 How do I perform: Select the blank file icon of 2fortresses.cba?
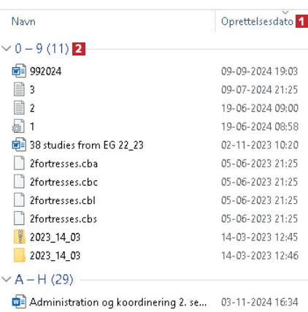[x=19, y=163]
